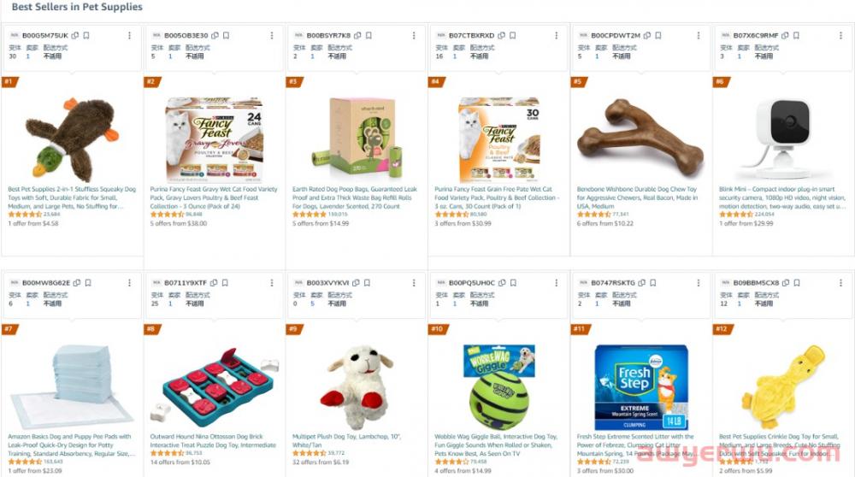
Task: Bookmark product B005OB3E30
Action: click(x=227, y=35)
